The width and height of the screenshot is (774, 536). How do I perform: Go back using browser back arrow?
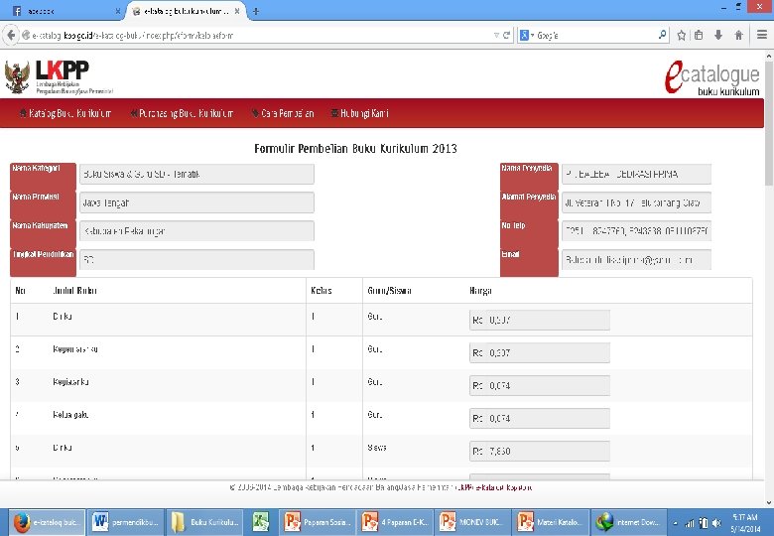coord(10,35)
